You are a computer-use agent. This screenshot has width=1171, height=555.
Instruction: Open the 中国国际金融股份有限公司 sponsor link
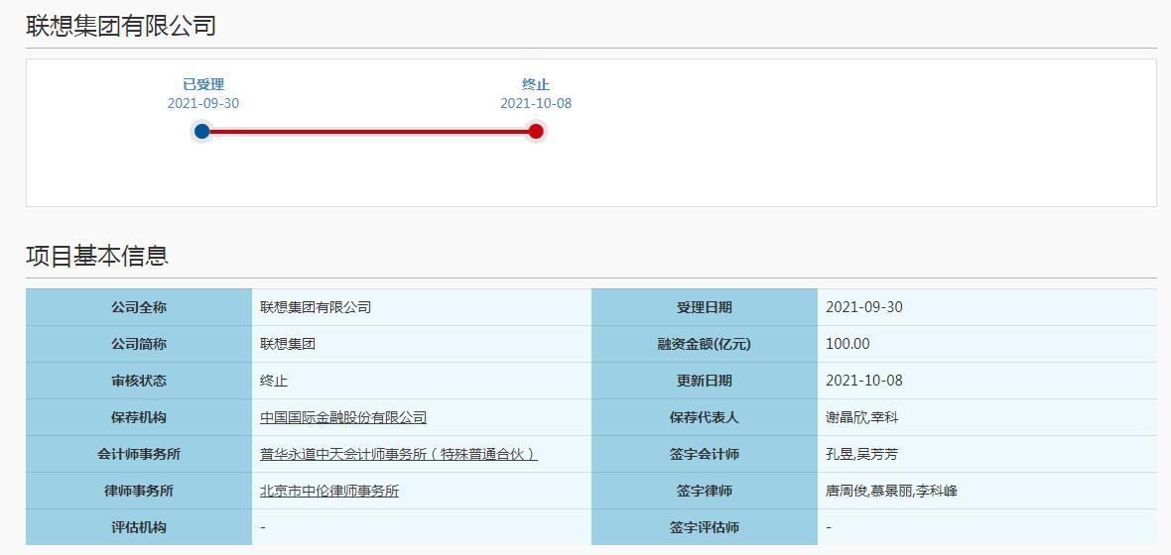[343, 418]
